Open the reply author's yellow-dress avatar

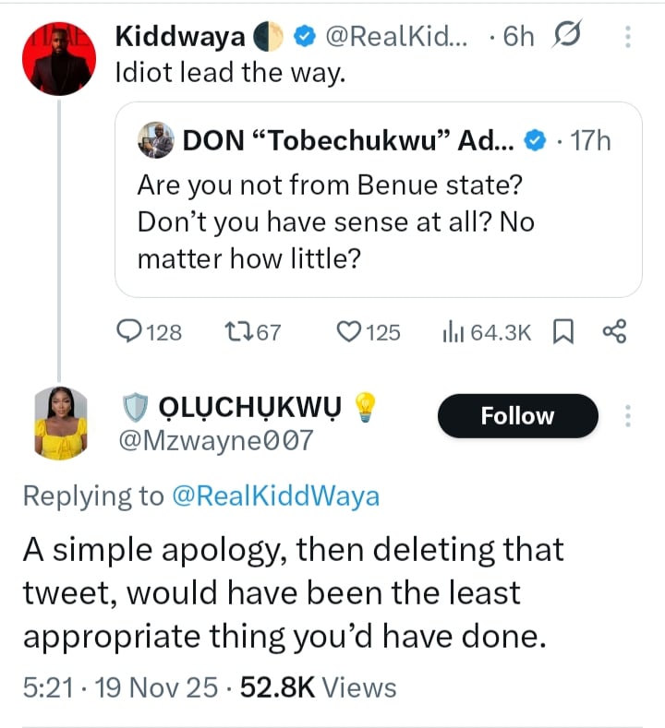(61, 422)
